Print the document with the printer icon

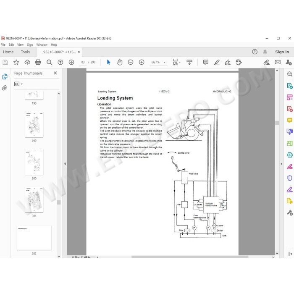(x=38, y=62)
